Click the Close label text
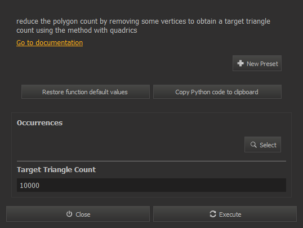The image size is (303, 228). tap(83, 214)
